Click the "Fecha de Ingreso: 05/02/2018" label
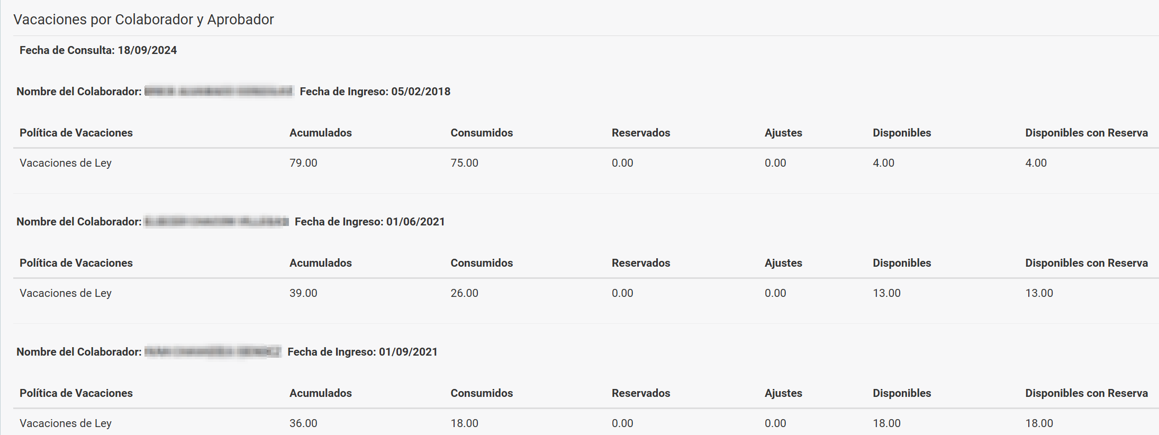 (x=375, y=92)
